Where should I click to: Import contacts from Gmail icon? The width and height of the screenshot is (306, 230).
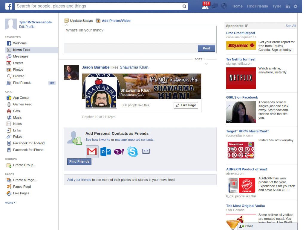coord(92,152)
